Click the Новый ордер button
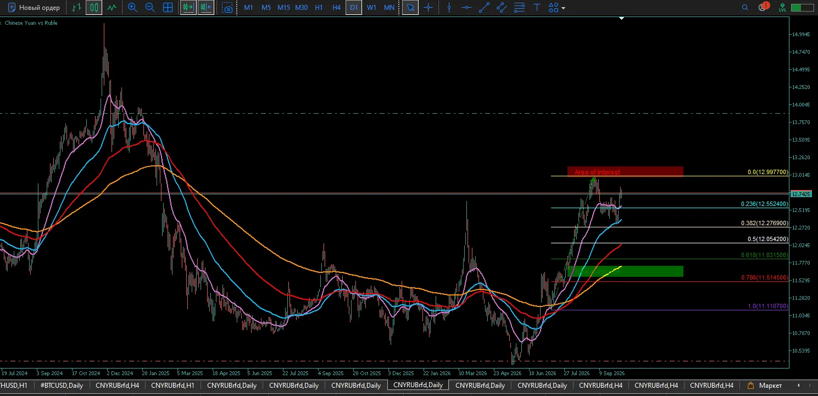Viewport: 818px width, 396px height. pyautogui.click(x=34, y=8)
